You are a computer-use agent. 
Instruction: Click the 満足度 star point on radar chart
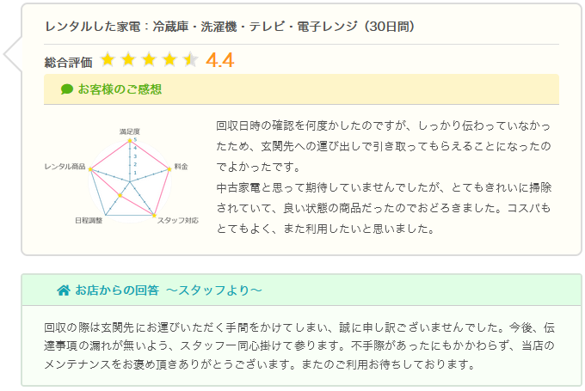130,141
